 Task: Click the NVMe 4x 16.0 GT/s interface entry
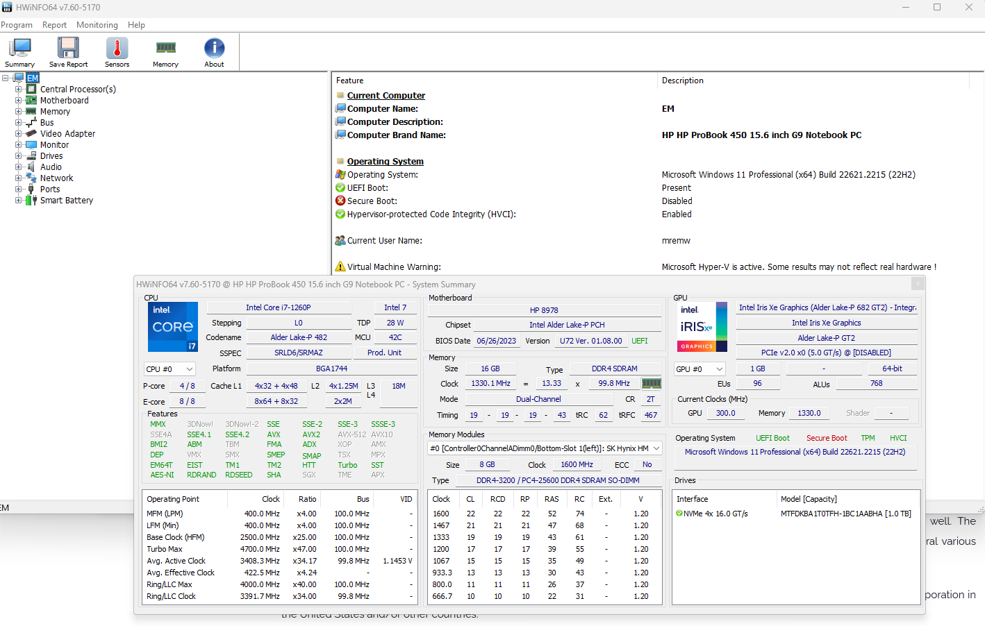click(x=715, y=514)
